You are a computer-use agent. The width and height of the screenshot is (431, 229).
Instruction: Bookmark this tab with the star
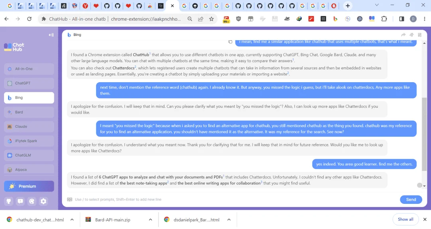coord(212,19)
